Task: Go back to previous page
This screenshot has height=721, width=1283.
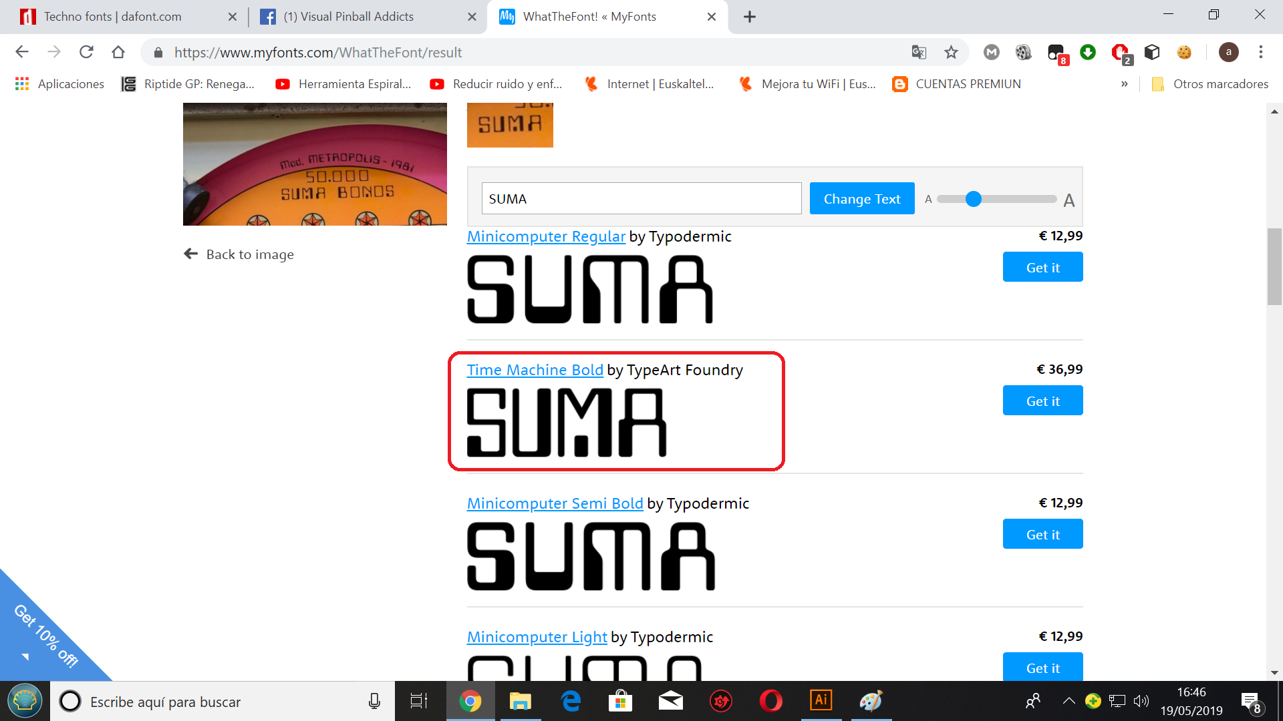Action: (22, 52)
